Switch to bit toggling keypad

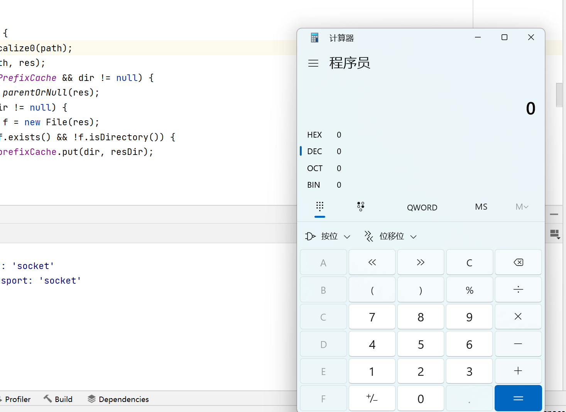pyautogui.click(x=361, y=207)
